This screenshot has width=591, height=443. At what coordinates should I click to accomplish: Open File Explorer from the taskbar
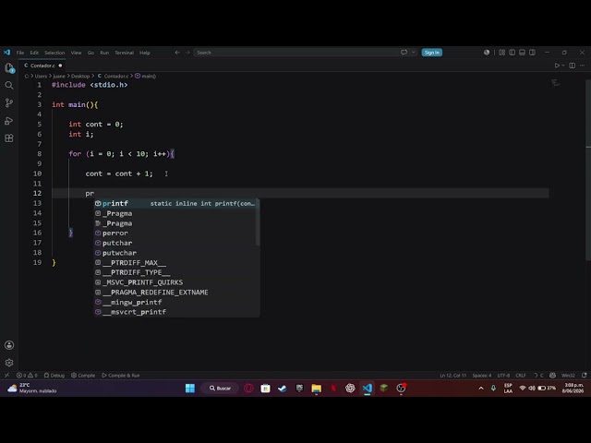pos(316,388)
